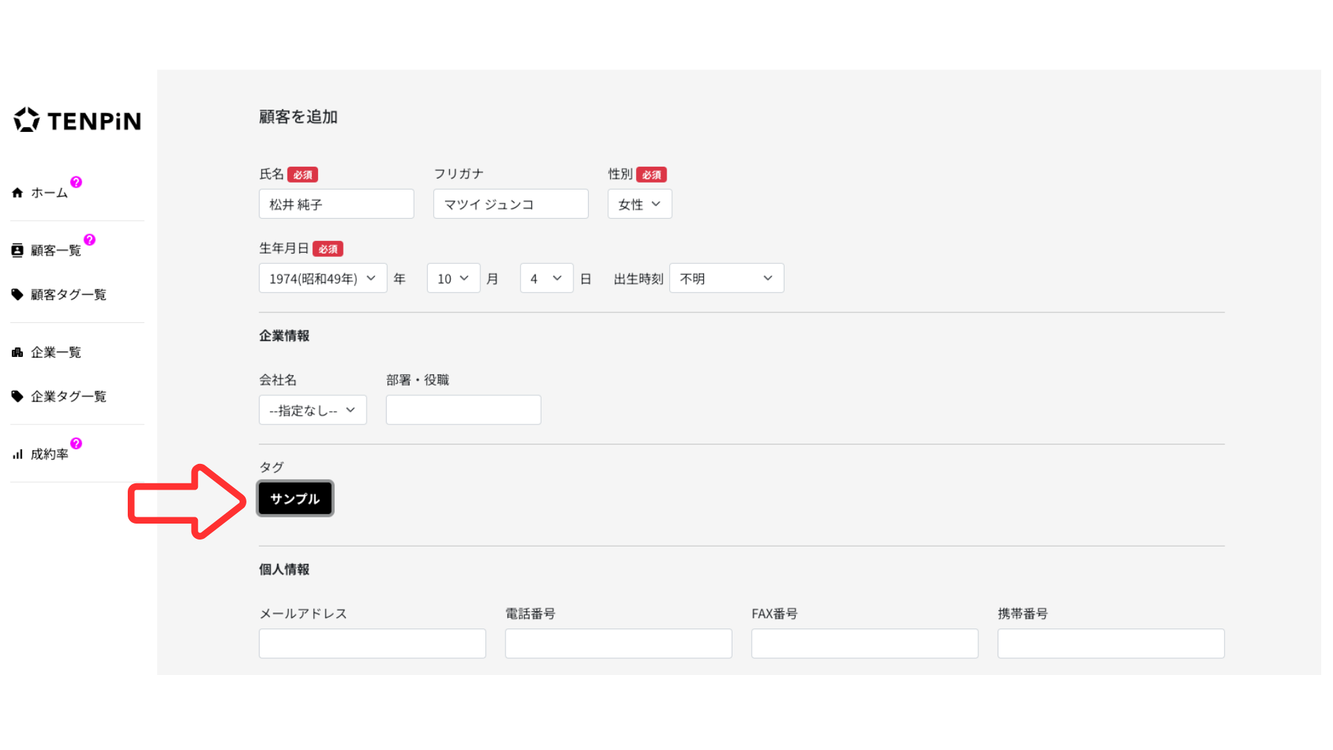Click the home icon in sidebar
Image resolution: width=1333 pixels, height=750 pixels.
pos(17,193)
